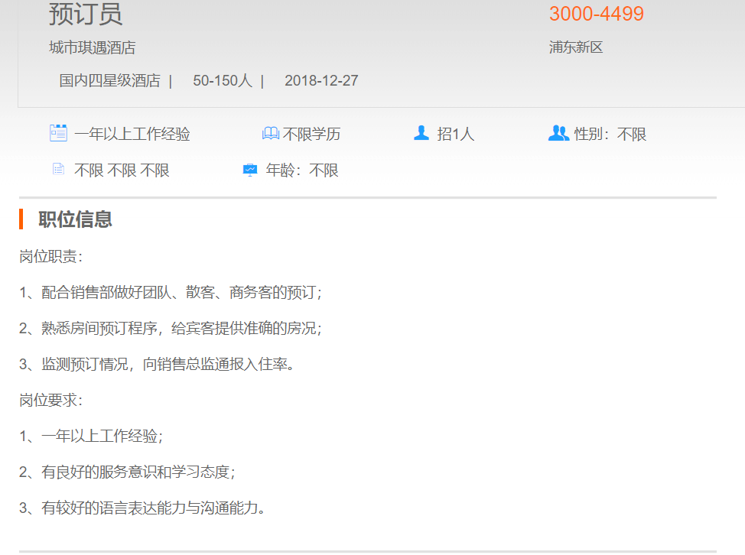Click the posting date 2018-12-27
This screenshot has width=745, height=555.
[x=321, y=80]
